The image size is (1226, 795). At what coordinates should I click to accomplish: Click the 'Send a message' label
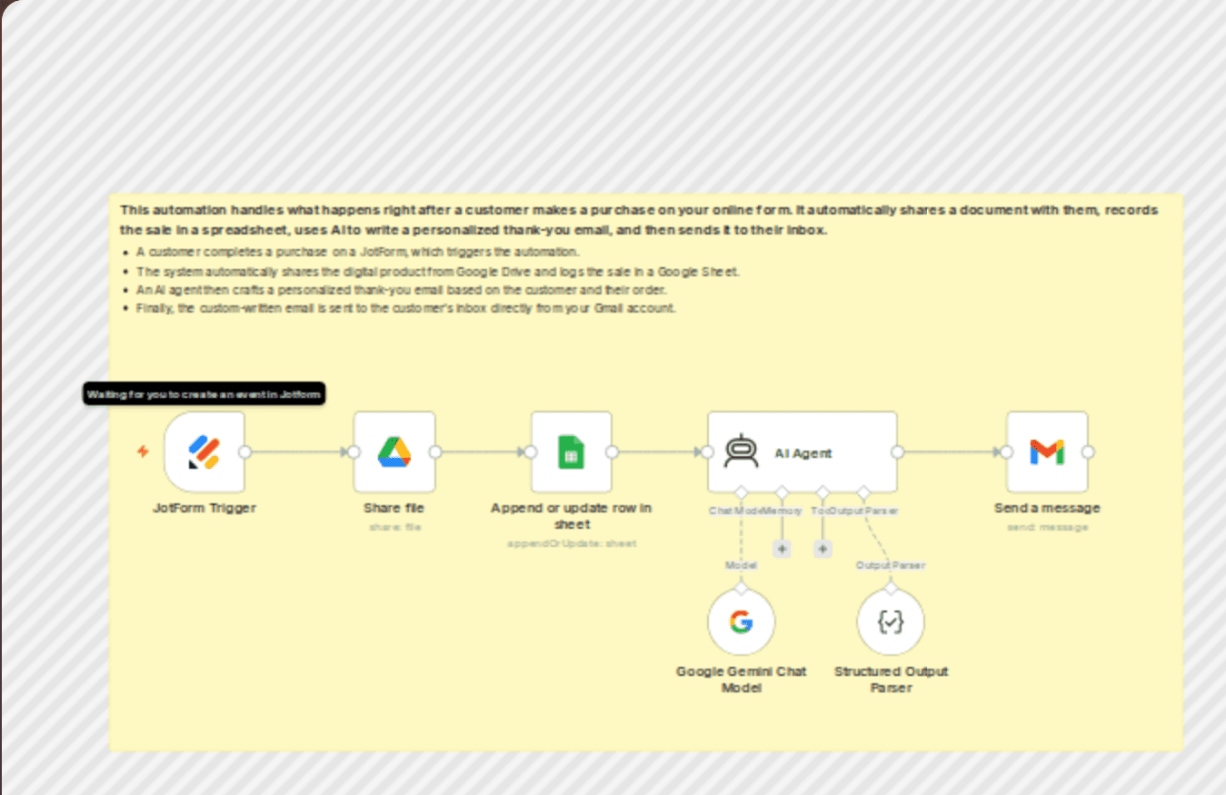1047,508
